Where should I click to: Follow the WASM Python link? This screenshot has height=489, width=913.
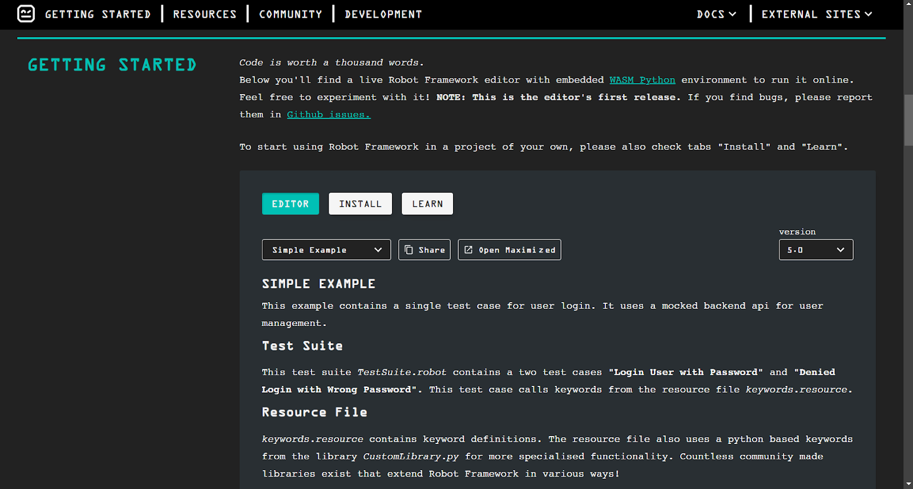point(642,80)
